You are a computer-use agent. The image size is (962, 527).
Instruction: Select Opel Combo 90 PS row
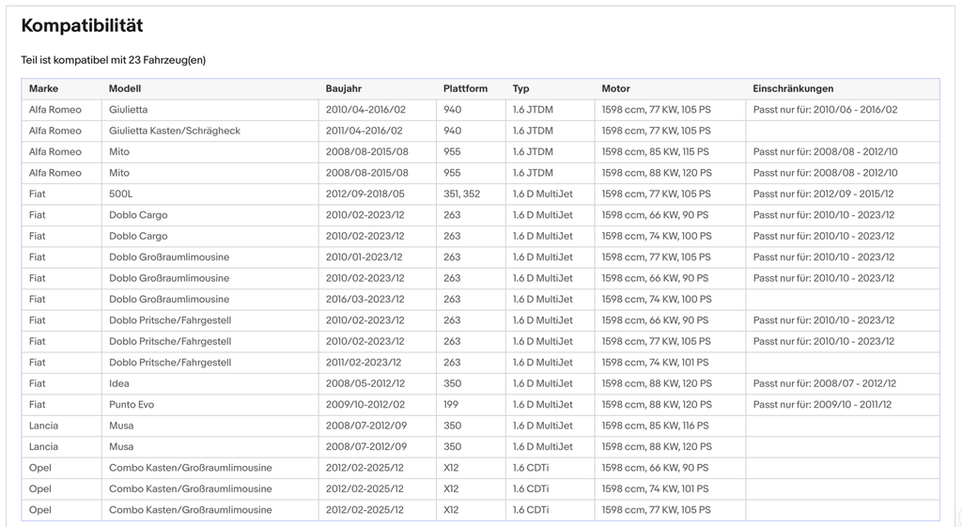480,468
